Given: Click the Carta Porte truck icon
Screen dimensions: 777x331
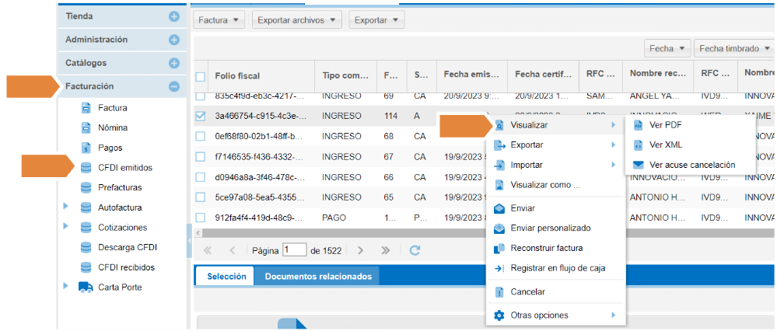Looking at the screenshot, I should [x=86, y=287].
